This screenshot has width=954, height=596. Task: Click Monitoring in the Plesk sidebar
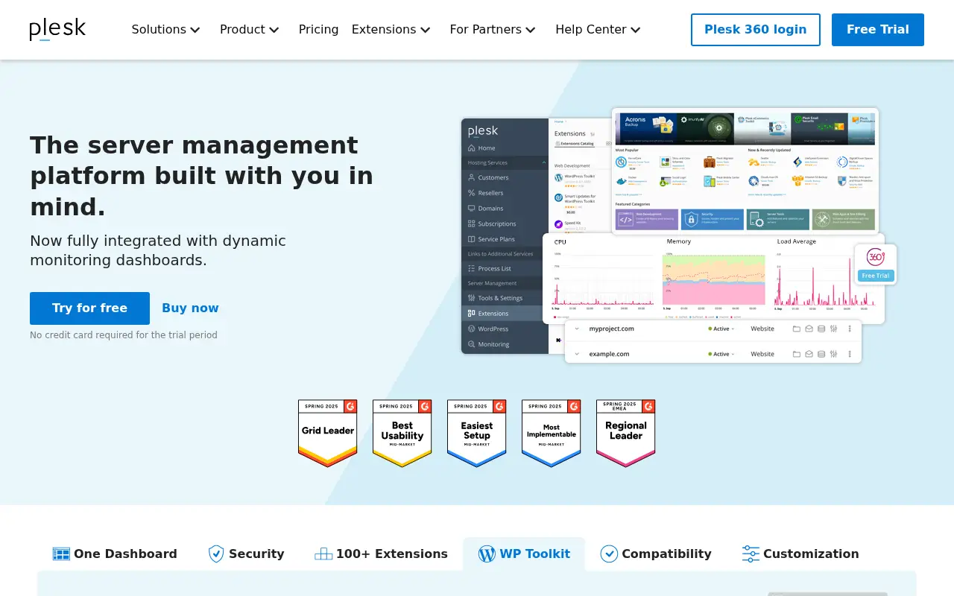coord(505,344)
